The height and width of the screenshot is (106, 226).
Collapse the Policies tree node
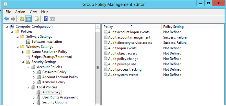[12, 32]
